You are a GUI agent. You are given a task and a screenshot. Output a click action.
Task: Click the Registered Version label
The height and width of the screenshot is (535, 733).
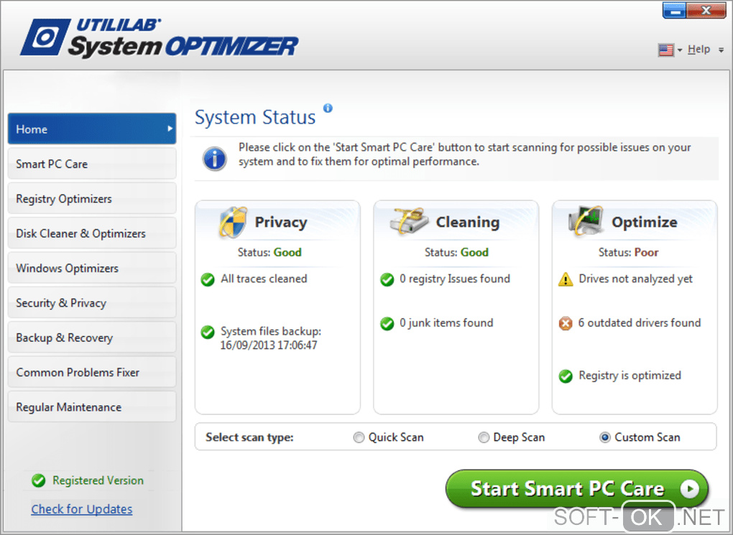(98, 480)
